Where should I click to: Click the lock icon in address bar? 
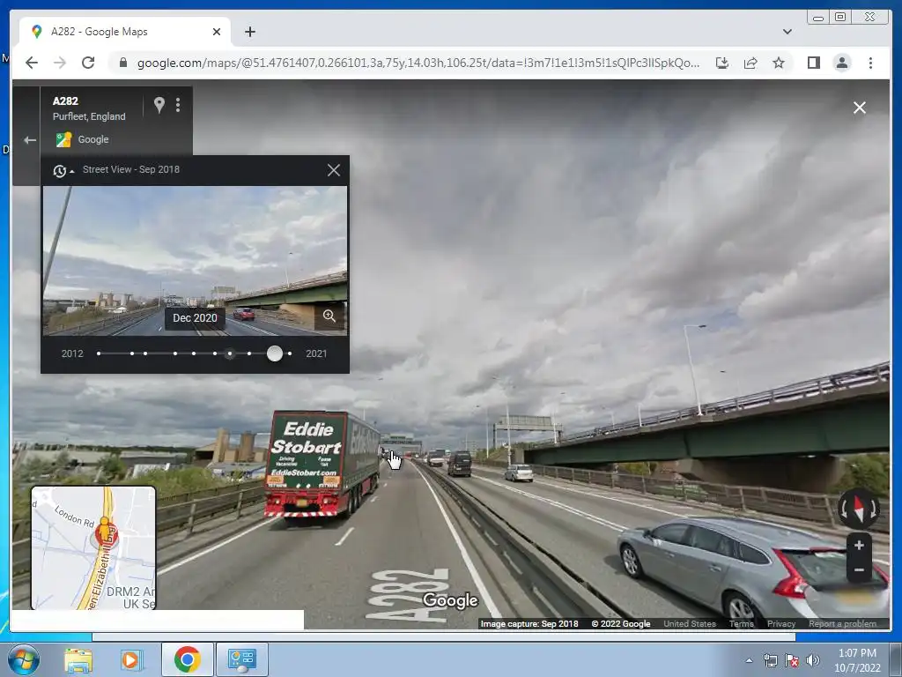tap(122, 63)
